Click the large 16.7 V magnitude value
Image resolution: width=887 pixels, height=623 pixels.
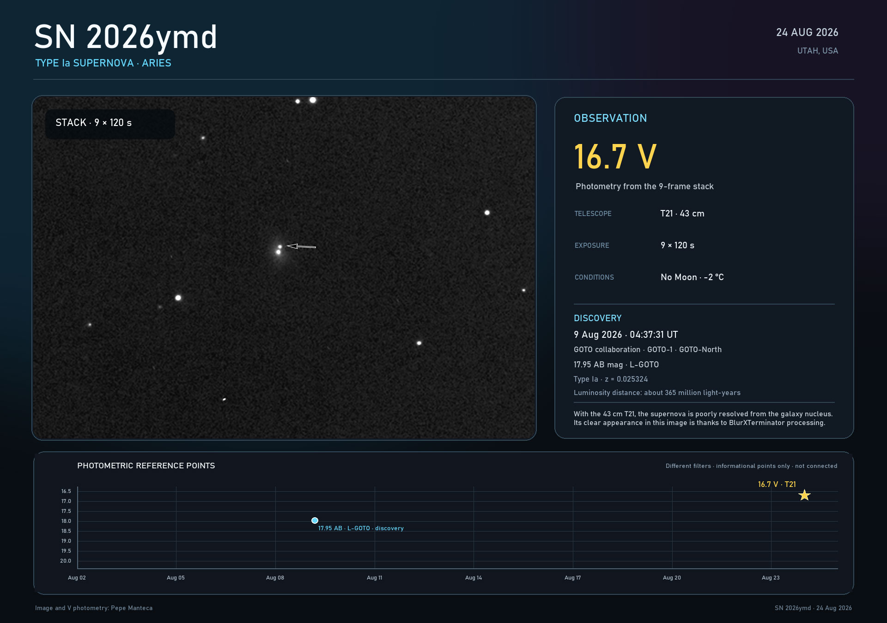(615, 157)
